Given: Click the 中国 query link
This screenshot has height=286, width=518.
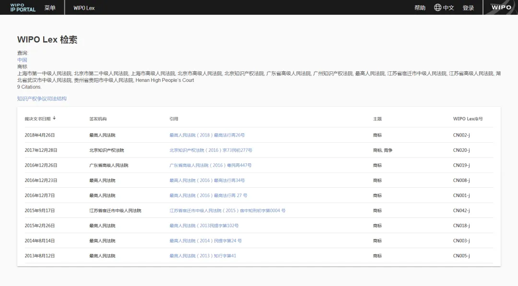Looking at the screenshot, I should coord(22,60).
